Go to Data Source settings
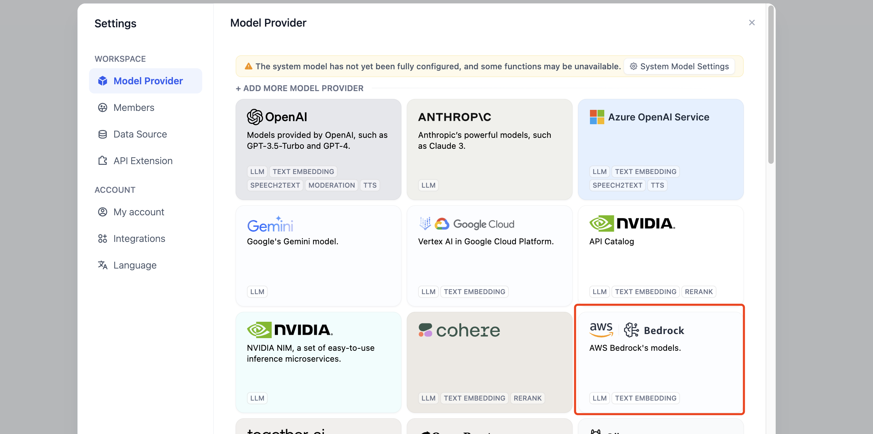Image resolution: width=873 pixels, height=434 pixels. [x=146, y=134]
